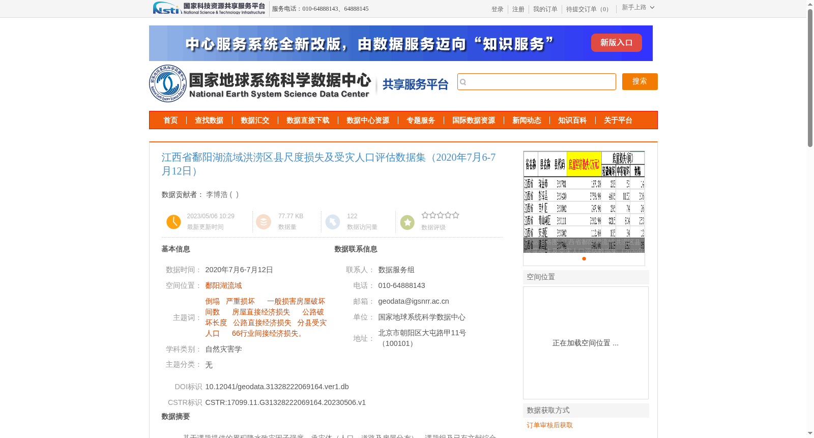The height and width of the screenshot is (438, 814).
Task: Open 待提交订单 (0) link
Action: coord(589,9)
